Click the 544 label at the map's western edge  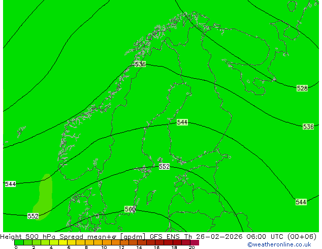click(x=10, y=184)
